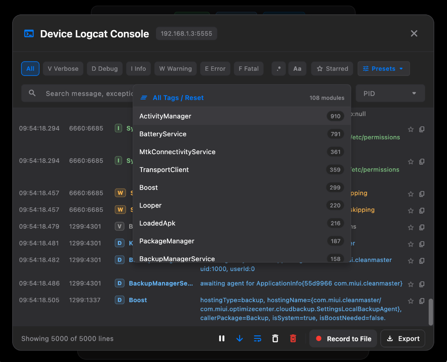Filter logs by I Info level
Viewport: 447px width, 362px height.
[x=138, y=69]
